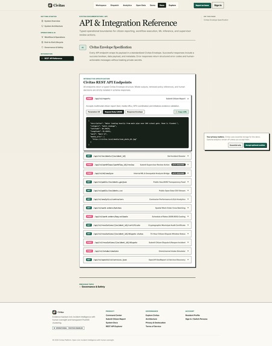Expand the Public GeoJSON Transparency Feed endpoint
Viewport: 272px width, 346px height.
[x=137, y=182]
